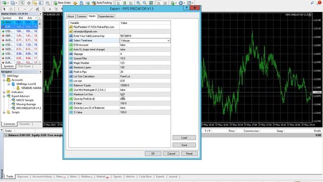Viewport: 323px width, 182px height.
Task: Open the Favorites tab in Navigator
Action: pos(25,124)
